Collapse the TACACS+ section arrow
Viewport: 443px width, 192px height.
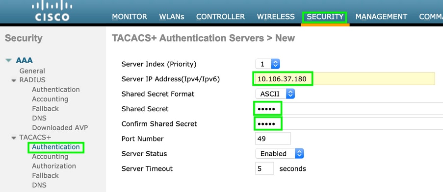(14, 138)
